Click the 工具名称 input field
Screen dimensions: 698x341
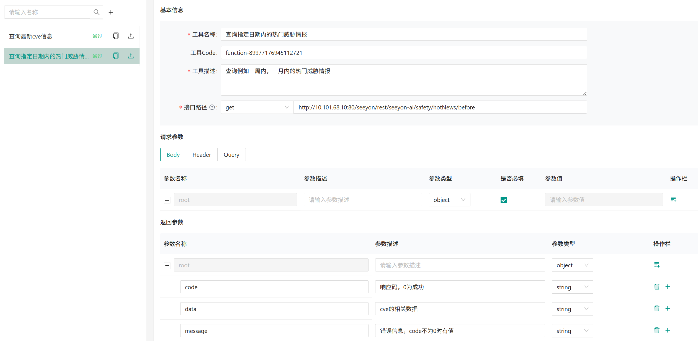[404, 34]
